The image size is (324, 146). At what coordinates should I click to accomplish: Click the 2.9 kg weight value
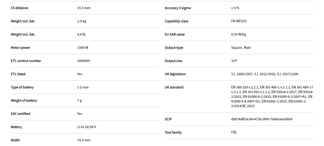(x=82, y=21)
